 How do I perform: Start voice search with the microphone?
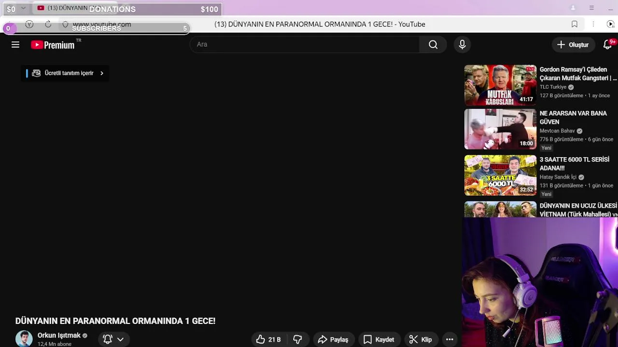point(462,44)
